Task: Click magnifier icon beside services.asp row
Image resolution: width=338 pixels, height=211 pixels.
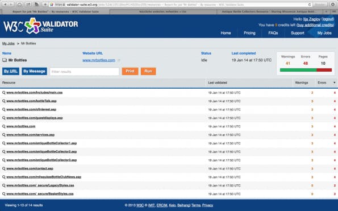Action: pos(3,135)
